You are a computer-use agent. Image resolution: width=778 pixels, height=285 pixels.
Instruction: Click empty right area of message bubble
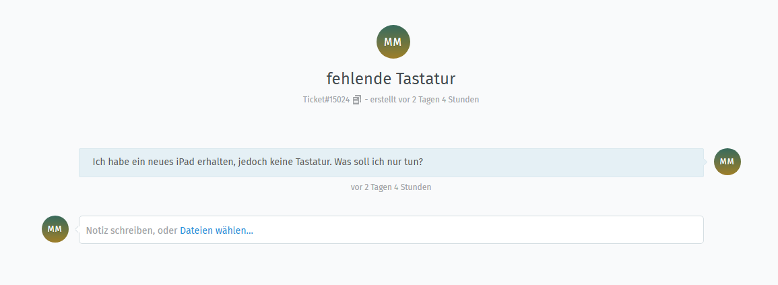(573, 162)
